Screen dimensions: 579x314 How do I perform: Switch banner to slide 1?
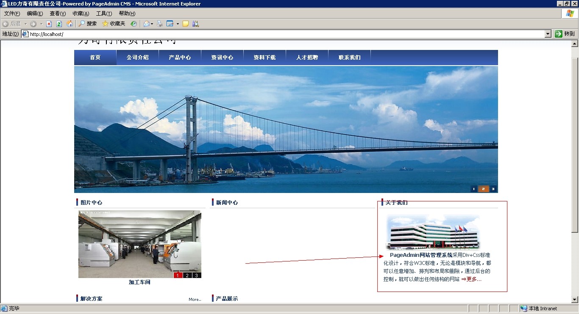473,189
